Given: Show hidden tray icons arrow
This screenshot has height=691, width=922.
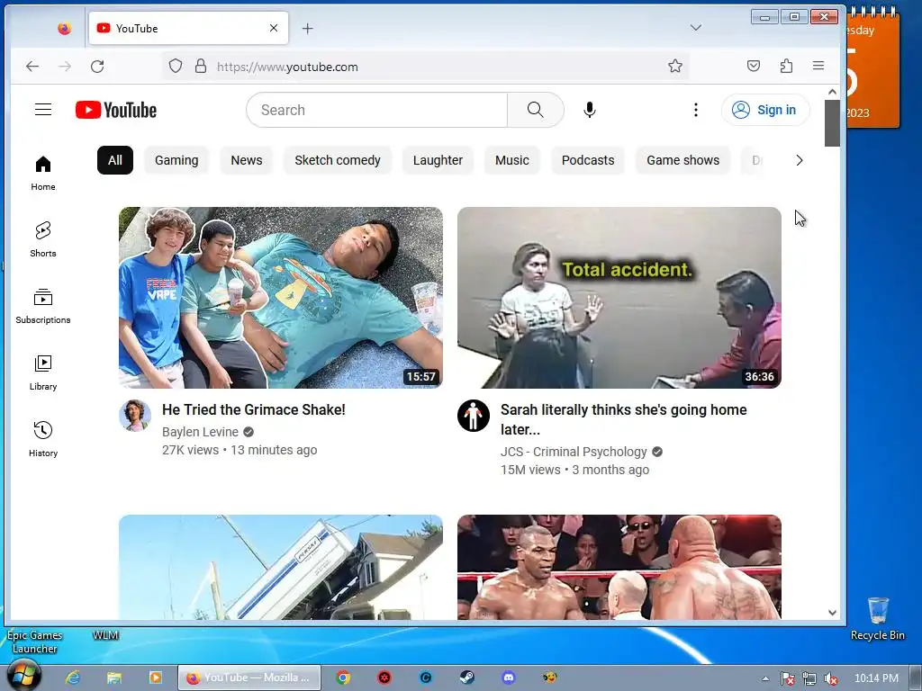Looking at the screenshot, I should click(x=765, y=678).
